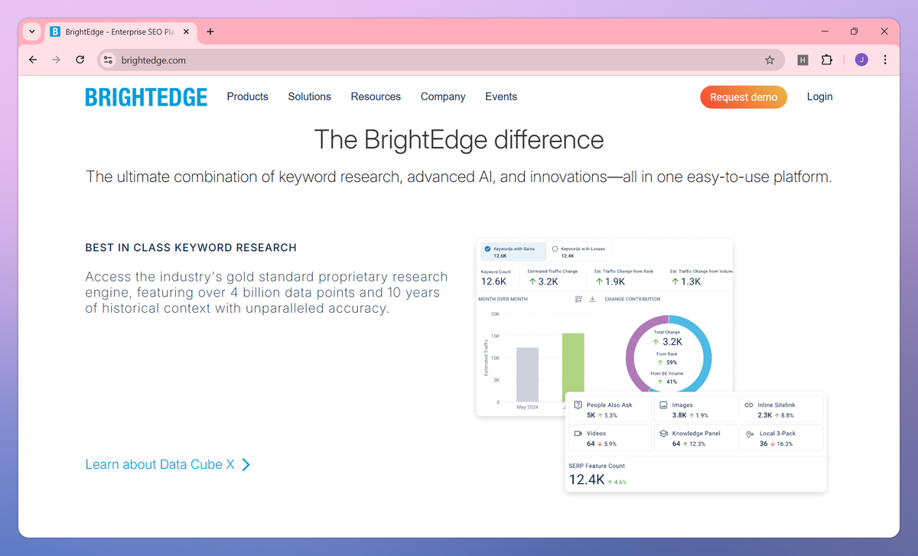View site information icon in address bar
The height and width of the screenshot is (556, 918).
[x=108, y=60]
